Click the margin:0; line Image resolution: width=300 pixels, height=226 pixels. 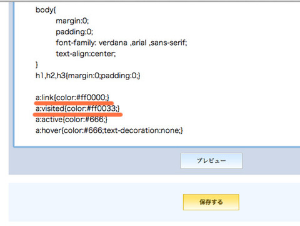click(72, 21)
